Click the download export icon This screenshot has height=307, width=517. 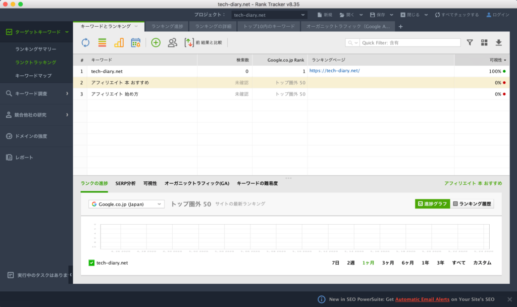click(x=498, y=42)
